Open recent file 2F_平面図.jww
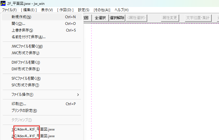This screenshot has height=140, width=219. [x=42, y=129]
